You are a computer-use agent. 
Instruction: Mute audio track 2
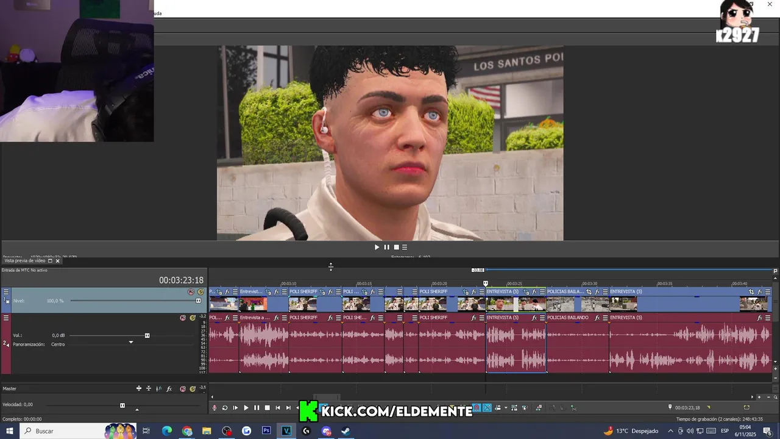tap(183, 318)
